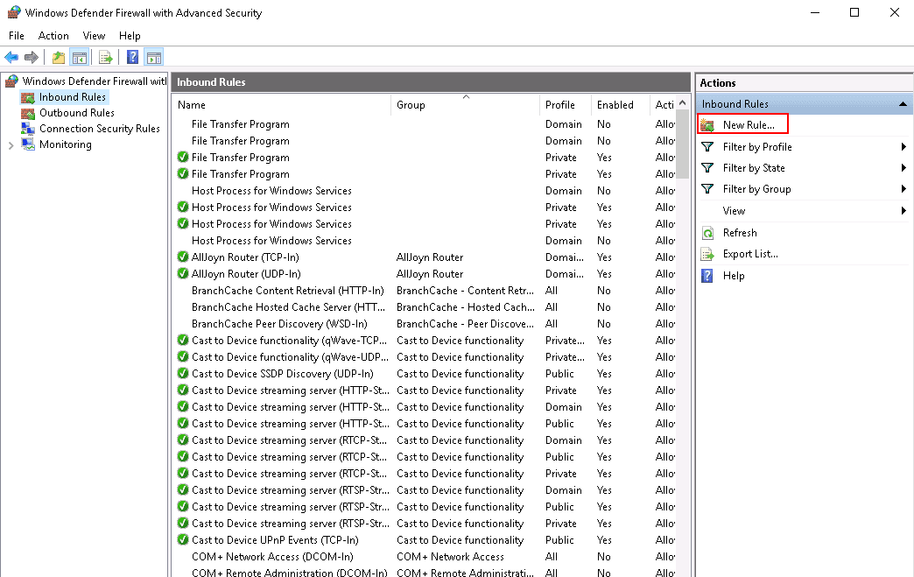Click the Export List icon in Actions pane
This screenshot has width=914, height=577.
click(x=707, y=254)
